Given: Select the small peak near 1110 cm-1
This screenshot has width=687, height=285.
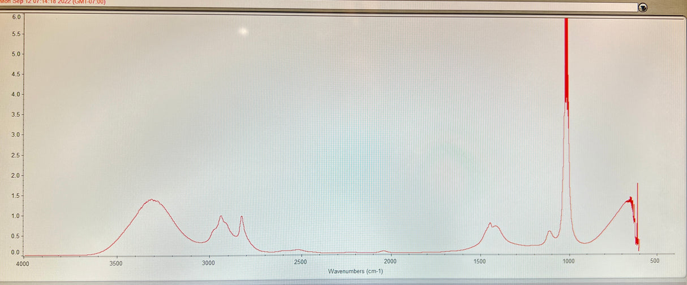Looking at the screenshot, I should pos(549,231).
